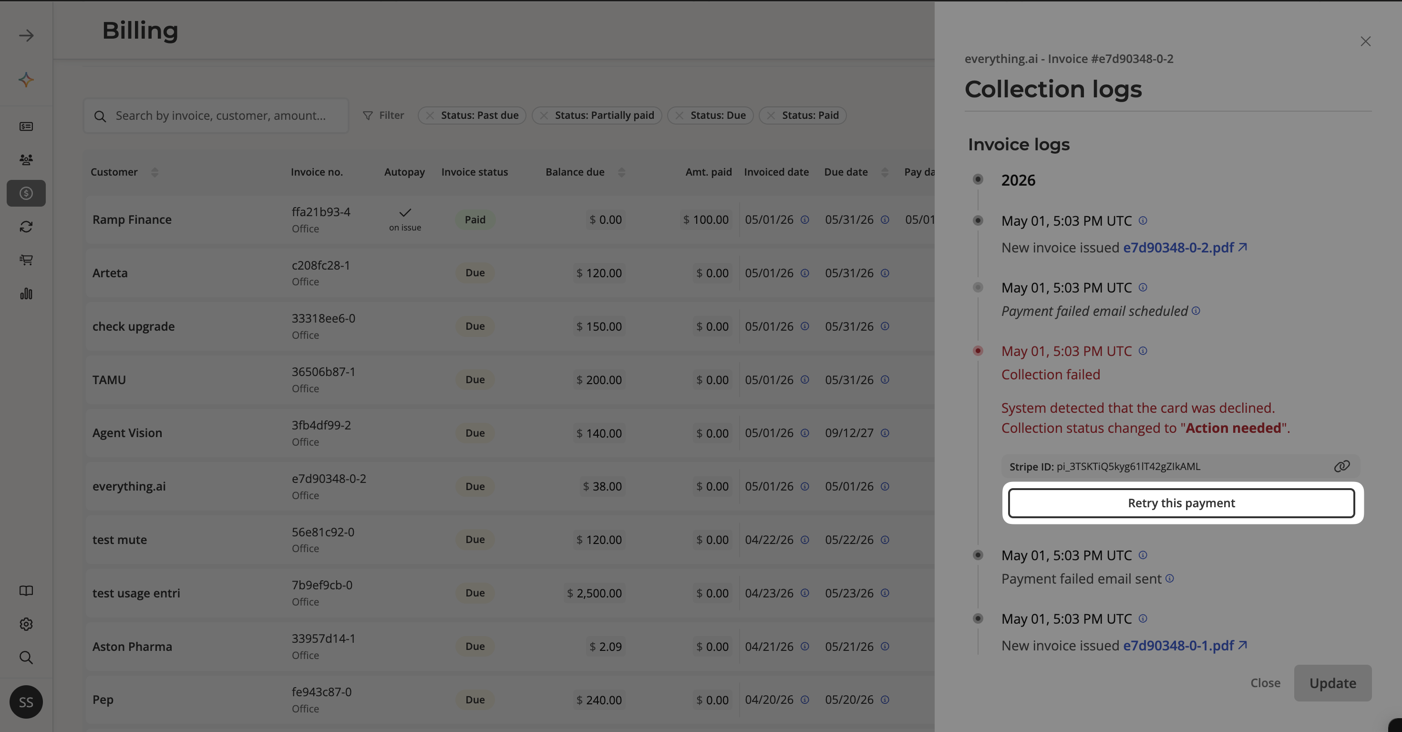Click the Agent Vision customer name
The height and width of the screenshot is (732, 1402).
(127, 433)
